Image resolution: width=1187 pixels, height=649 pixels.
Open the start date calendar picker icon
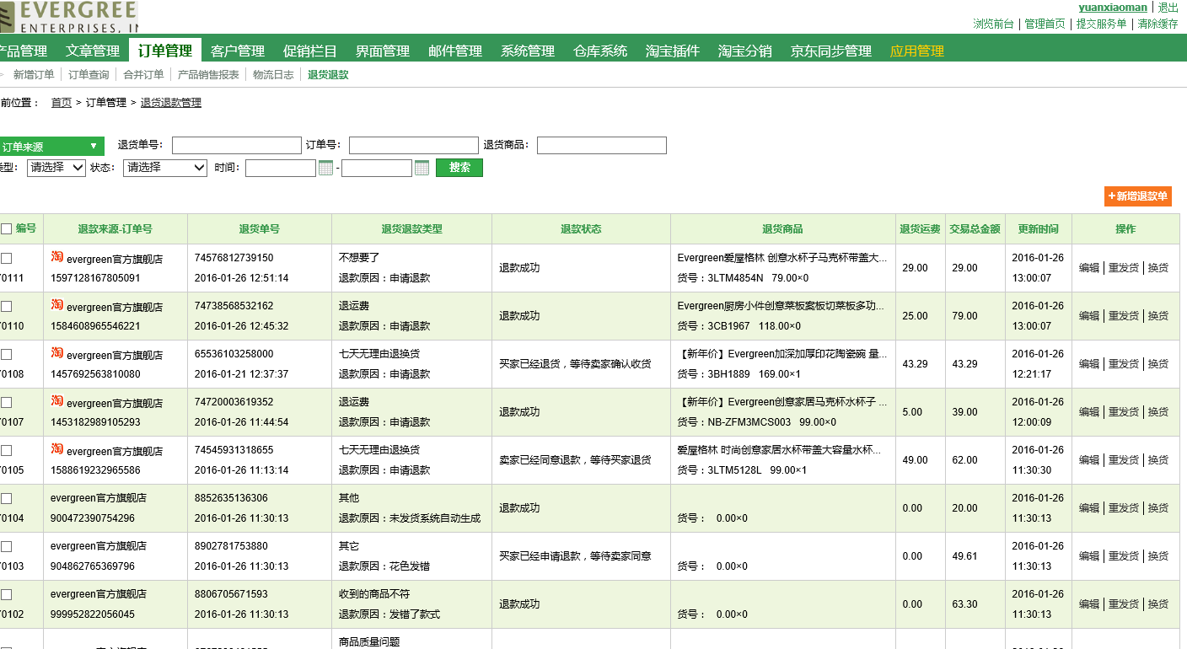325,168
